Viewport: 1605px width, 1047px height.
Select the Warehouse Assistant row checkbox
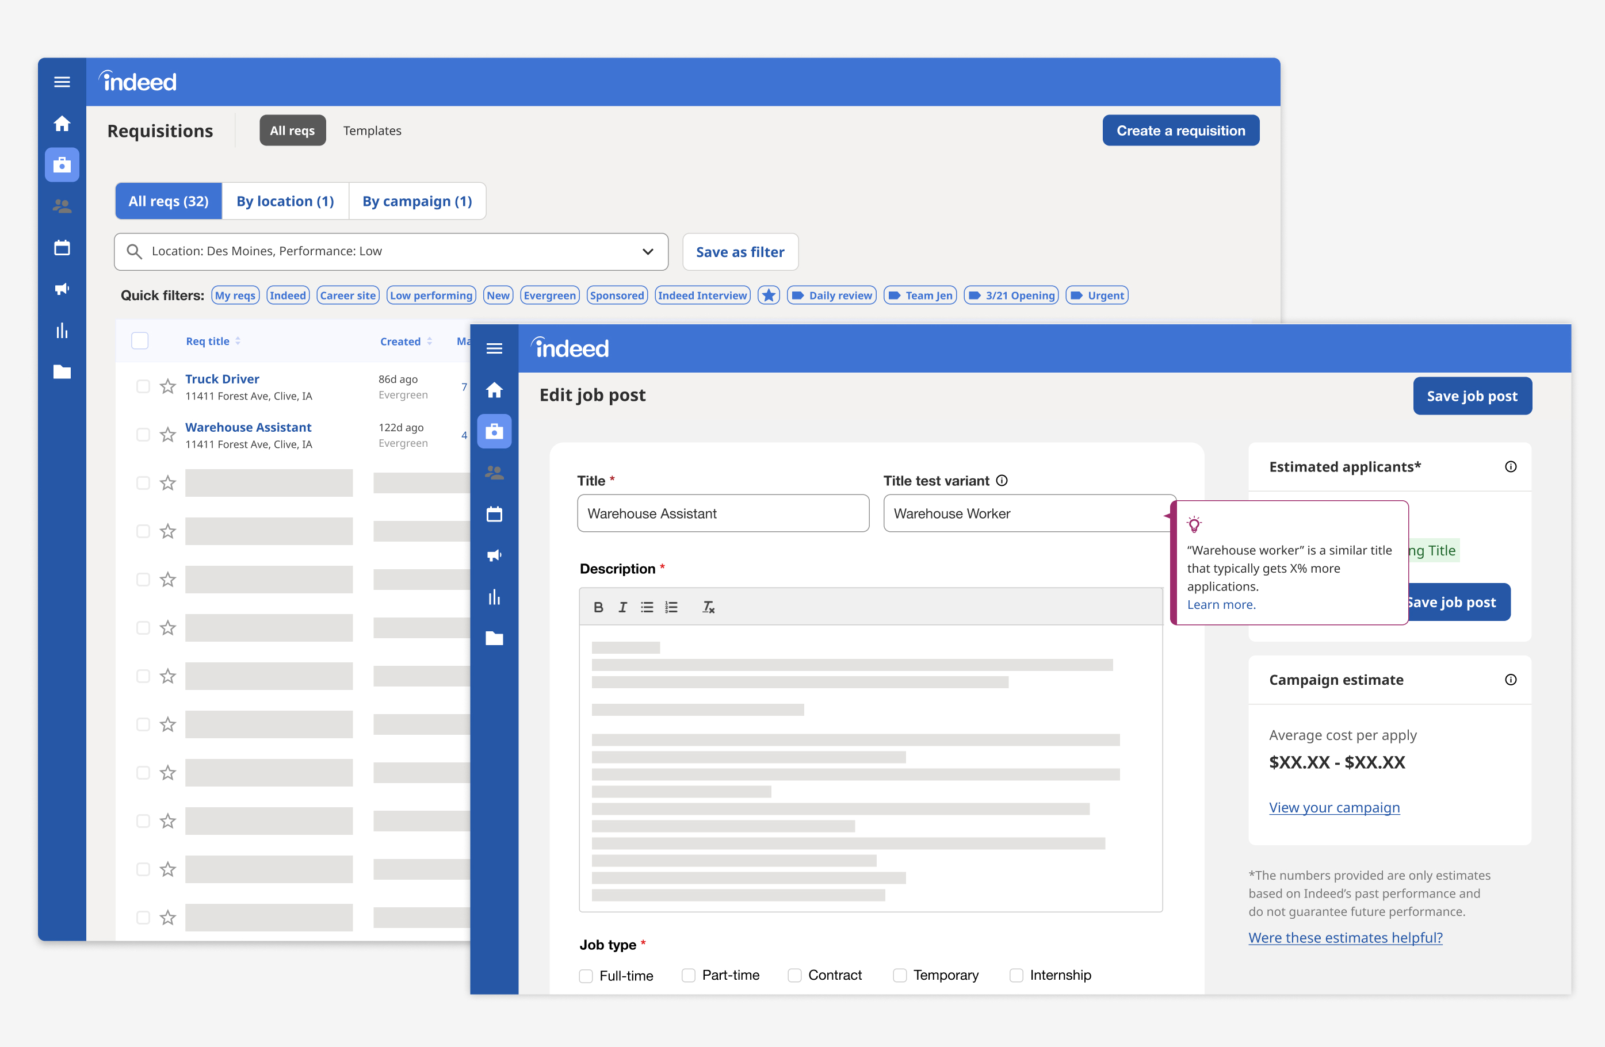pyautogui.click(x=143, y=434)
